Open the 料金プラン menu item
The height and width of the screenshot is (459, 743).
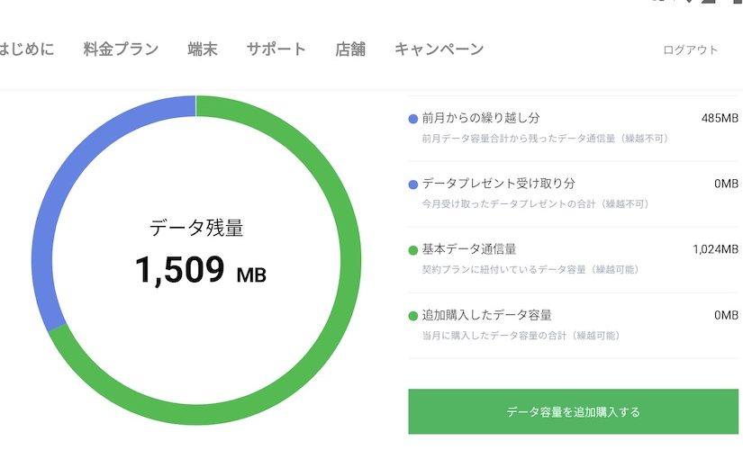pos(121,49)
